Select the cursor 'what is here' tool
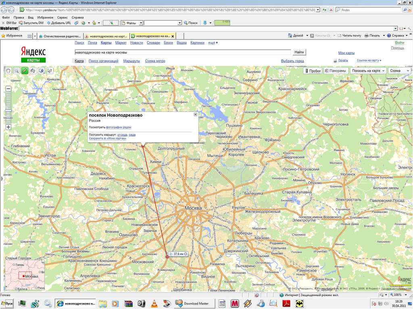413x309 pixels. click(50, 71)
